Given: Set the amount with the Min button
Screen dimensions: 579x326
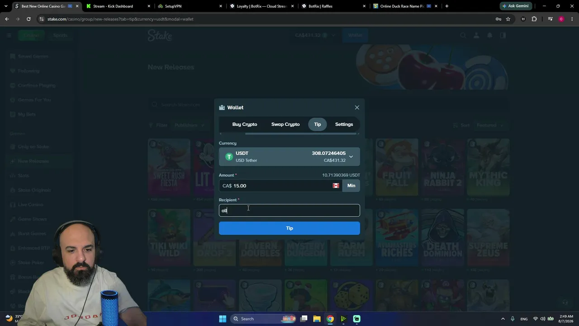Looking at the screenshot, I should point(351,186).
